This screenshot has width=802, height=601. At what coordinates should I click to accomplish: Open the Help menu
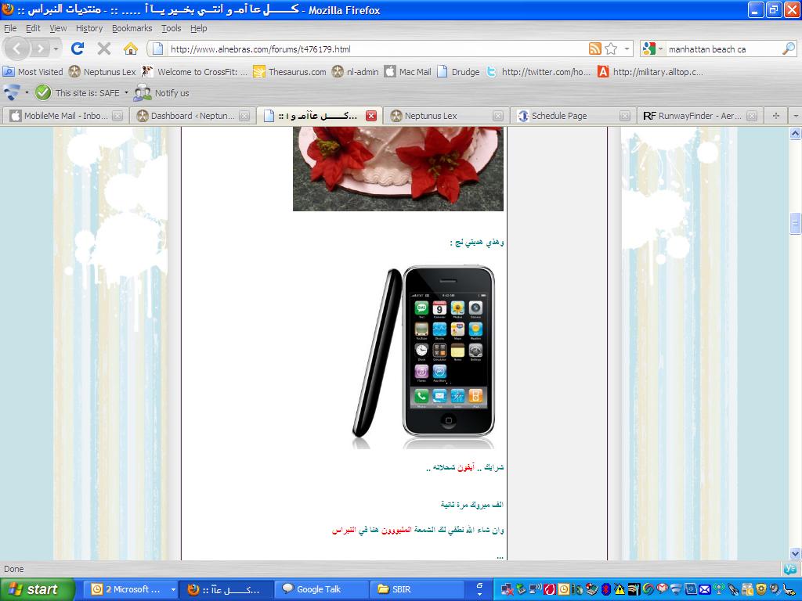click(x=198, y=28)
